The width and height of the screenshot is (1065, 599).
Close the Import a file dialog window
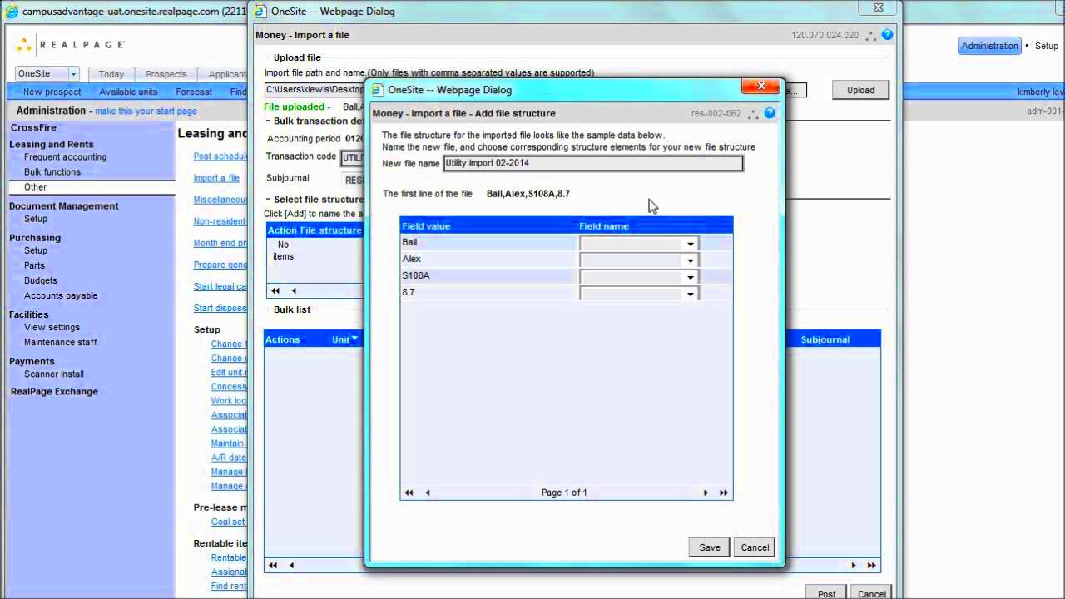(878, 7)
